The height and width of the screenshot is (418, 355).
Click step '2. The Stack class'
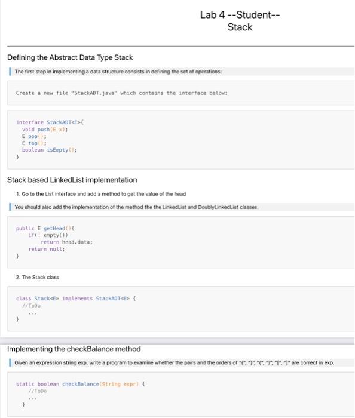point(37,278)
